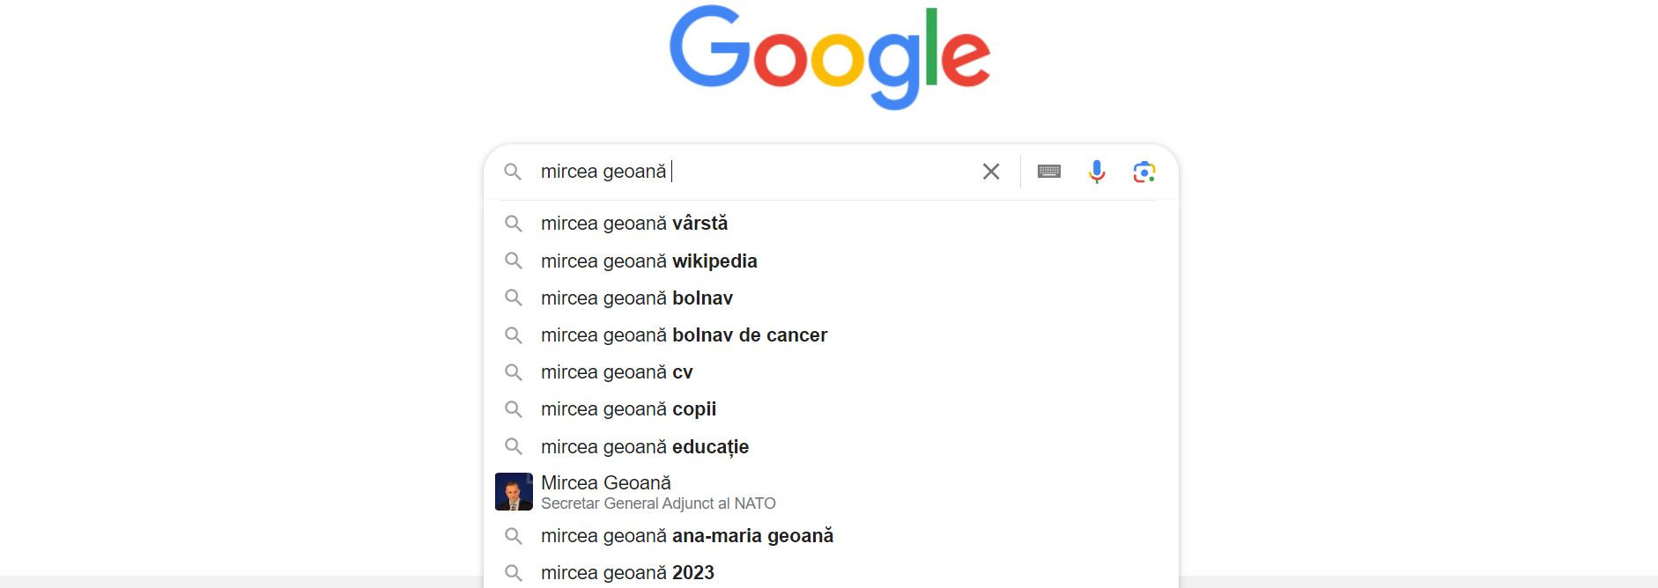This screenshot has width=1658, height=588.
Task: Select 'mircea geoană copii' suggestion
Action: (x=629, y=408)
